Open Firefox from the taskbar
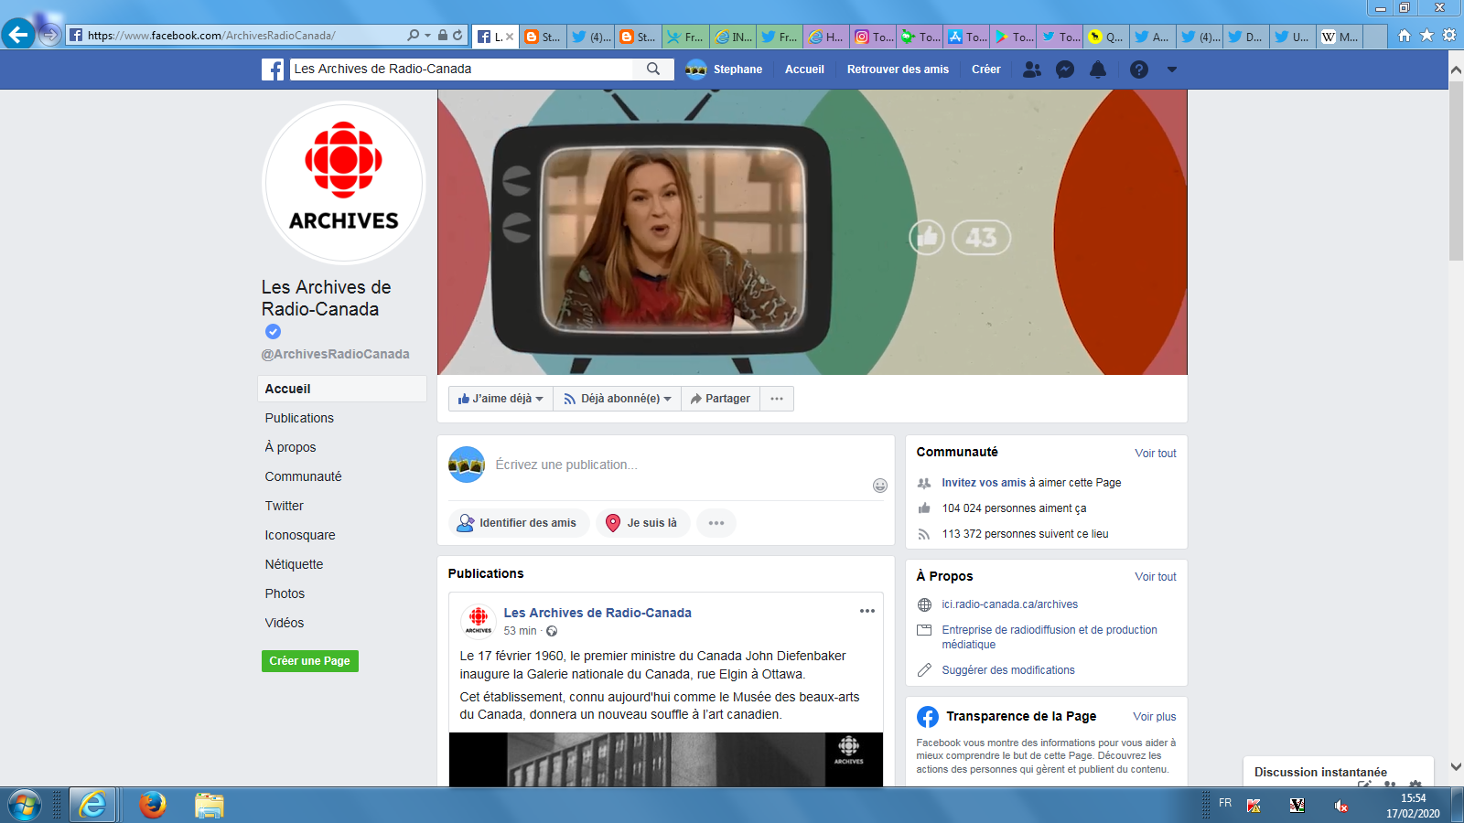The height and width of the screenshot is (823, 1464). [x=153, y=805]
